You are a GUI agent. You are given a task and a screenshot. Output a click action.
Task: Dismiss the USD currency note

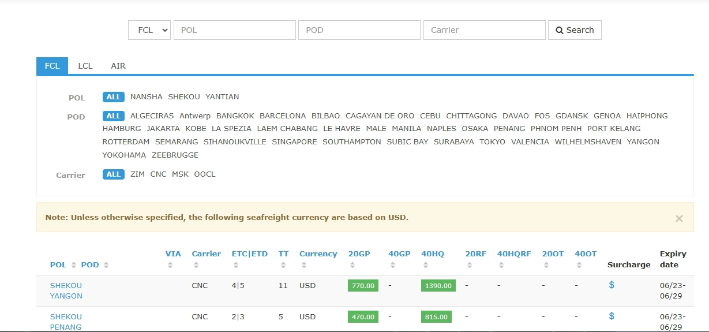(679, 218)
